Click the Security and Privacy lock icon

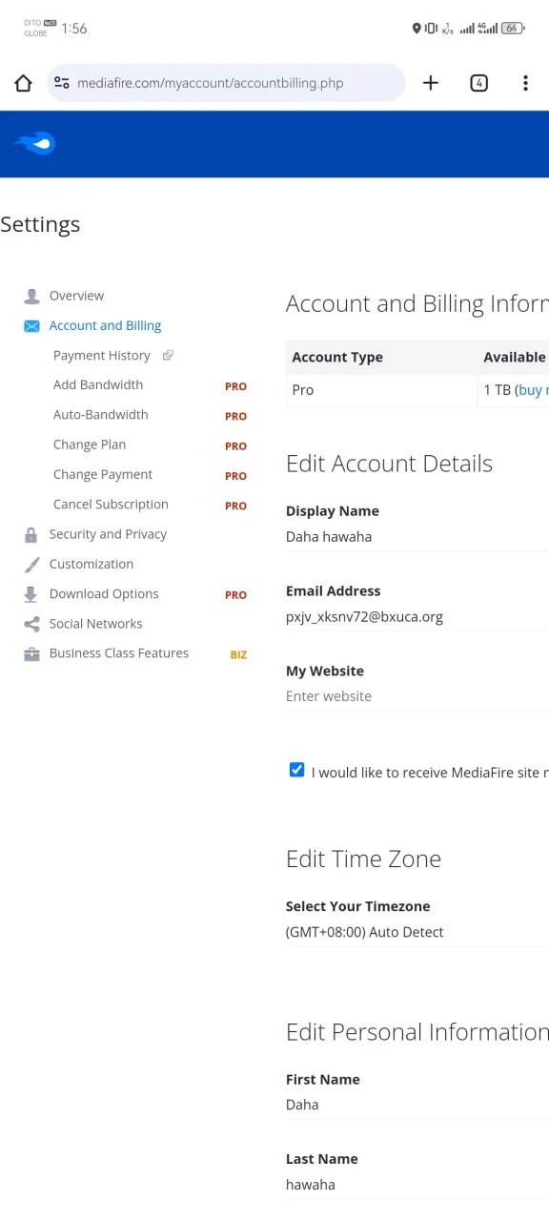(x=31, y=534)
